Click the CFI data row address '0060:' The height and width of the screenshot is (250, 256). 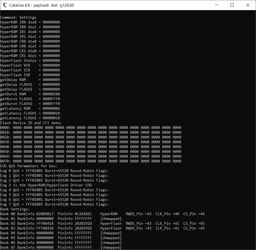coord(6,156)
